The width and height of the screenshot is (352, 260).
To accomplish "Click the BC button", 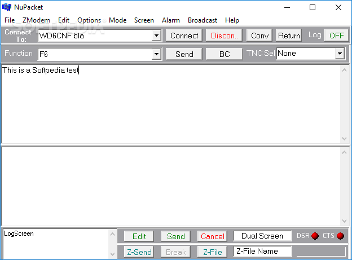I will pos(225,54).
